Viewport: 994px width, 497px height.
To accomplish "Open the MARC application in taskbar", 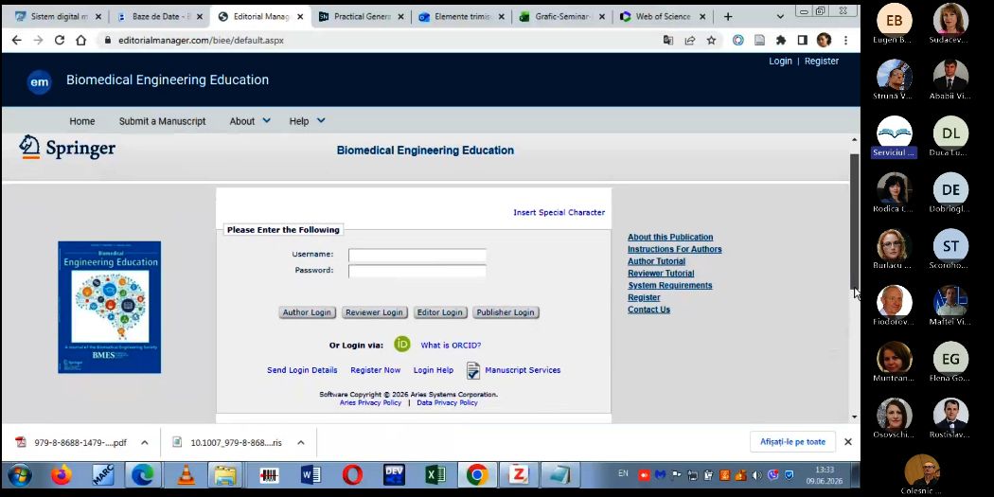I will [102, 474].
